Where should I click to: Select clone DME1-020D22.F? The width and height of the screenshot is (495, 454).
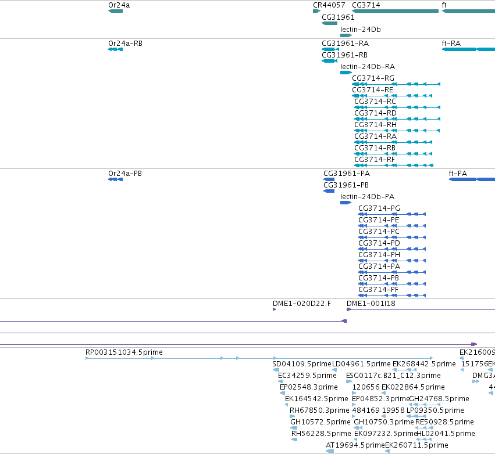pos(275,309)
